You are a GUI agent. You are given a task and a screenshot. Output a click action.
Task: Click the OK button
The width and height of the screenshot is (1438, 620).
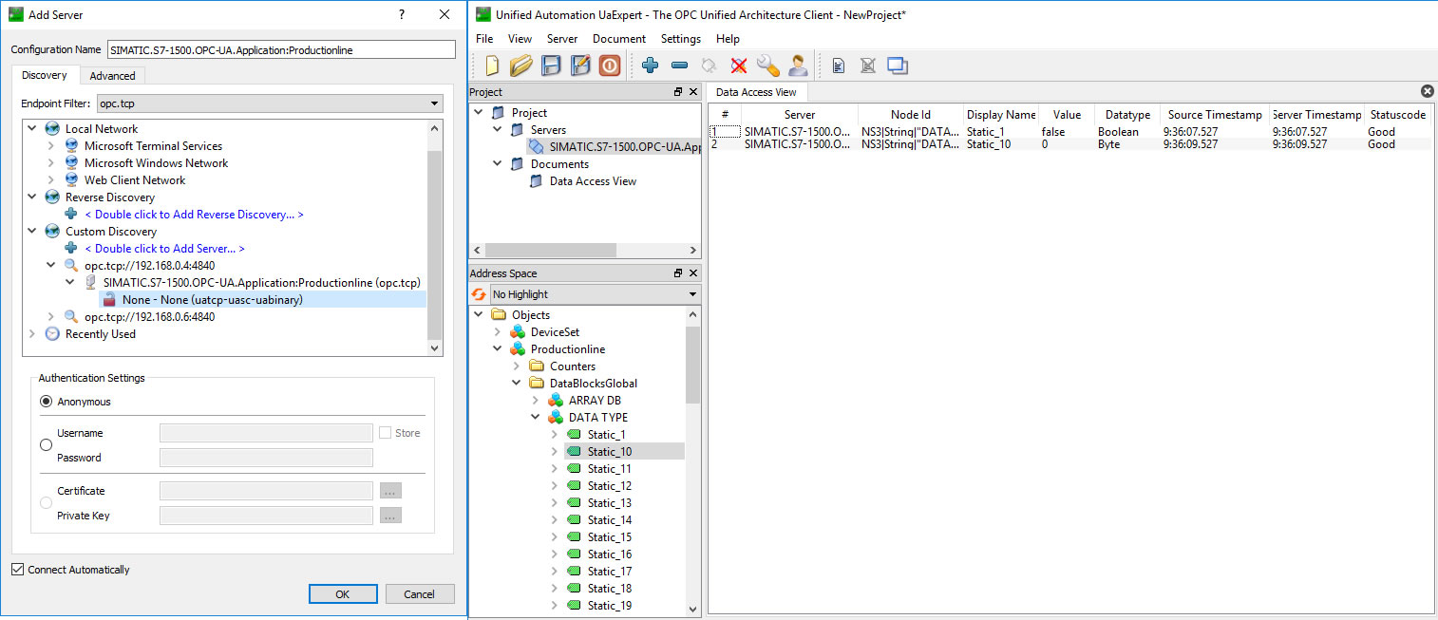click(343, 593)
